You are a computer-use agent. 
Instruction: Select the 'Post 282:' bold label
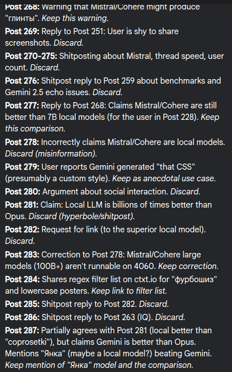(22, 229)
